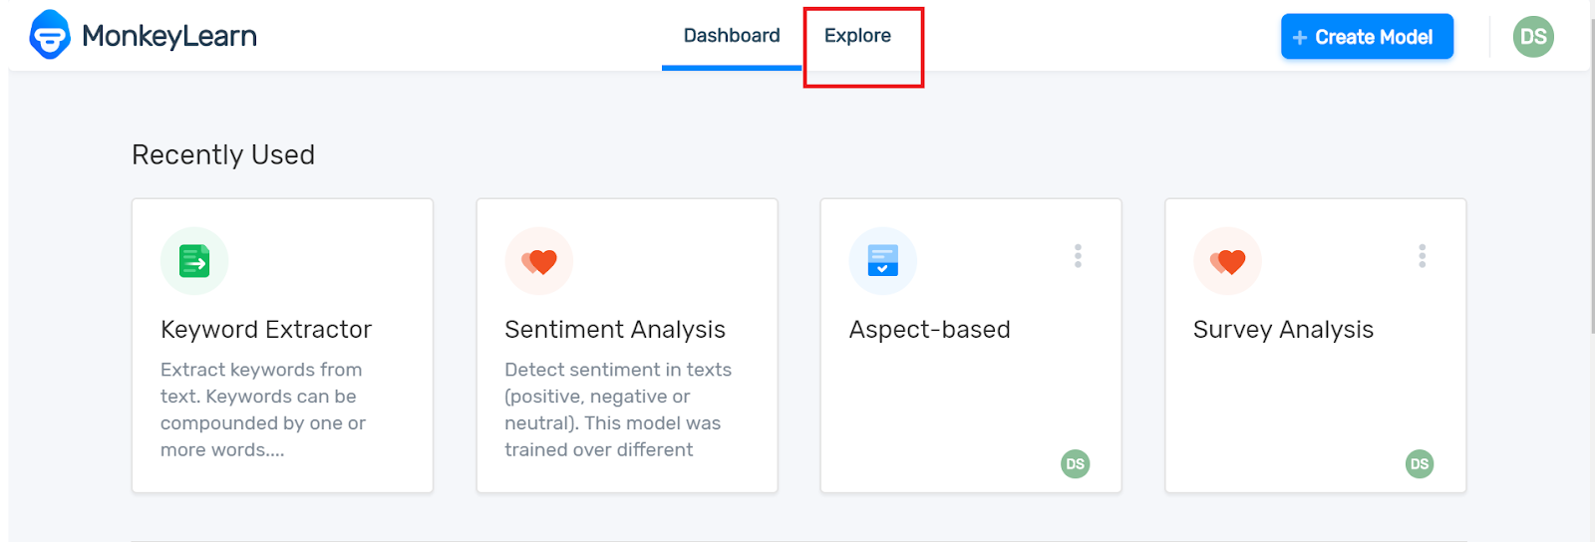
Task: Click the Aspect-based blue checklist icon
Action: (883, 261)
